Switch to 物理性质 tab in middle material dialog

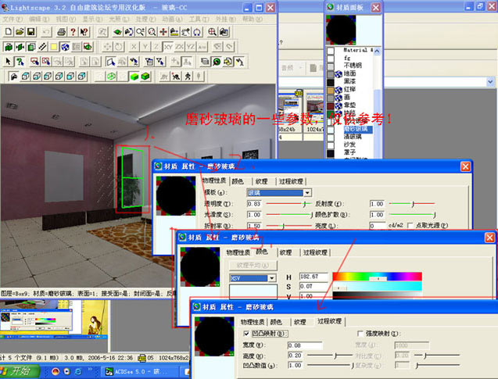click(x=238, y=252)
